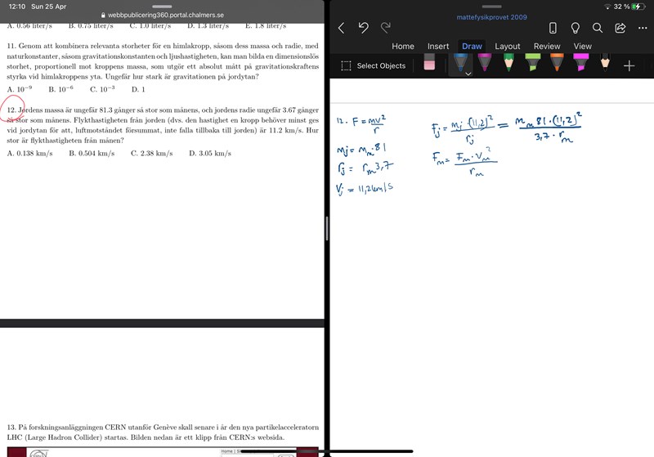The width and height of the screenshot is (654, 457).
Task: Expand the blue pen options chevron
Action: click(468, 74)
